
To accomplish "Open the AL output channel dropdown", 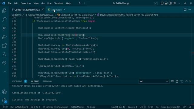I will point(154,81).
